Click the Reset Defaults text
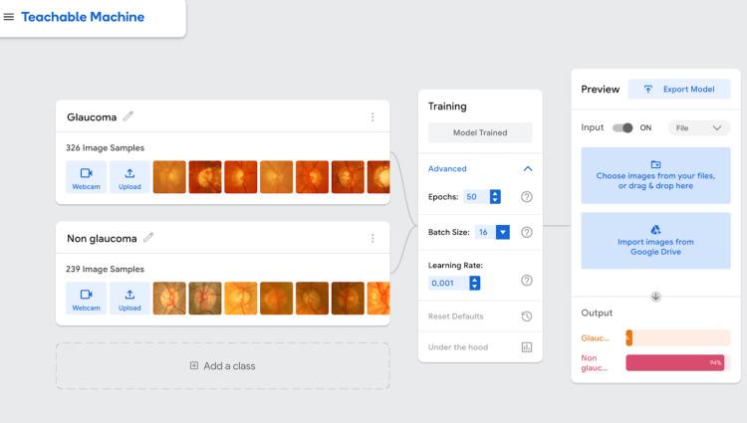747x423 pixels. click(x=456, y=317)
